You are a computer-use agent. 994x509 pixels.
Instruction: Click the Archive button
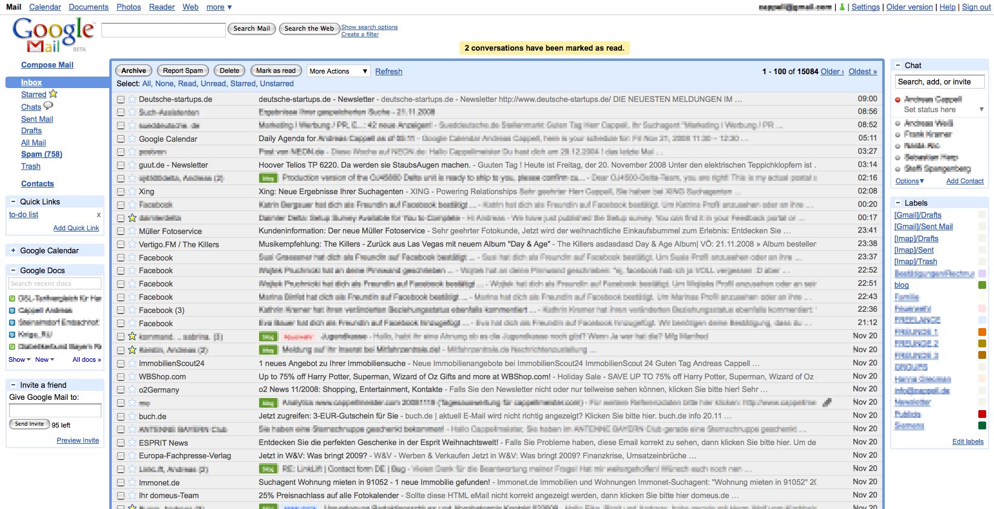pos(133,71)
